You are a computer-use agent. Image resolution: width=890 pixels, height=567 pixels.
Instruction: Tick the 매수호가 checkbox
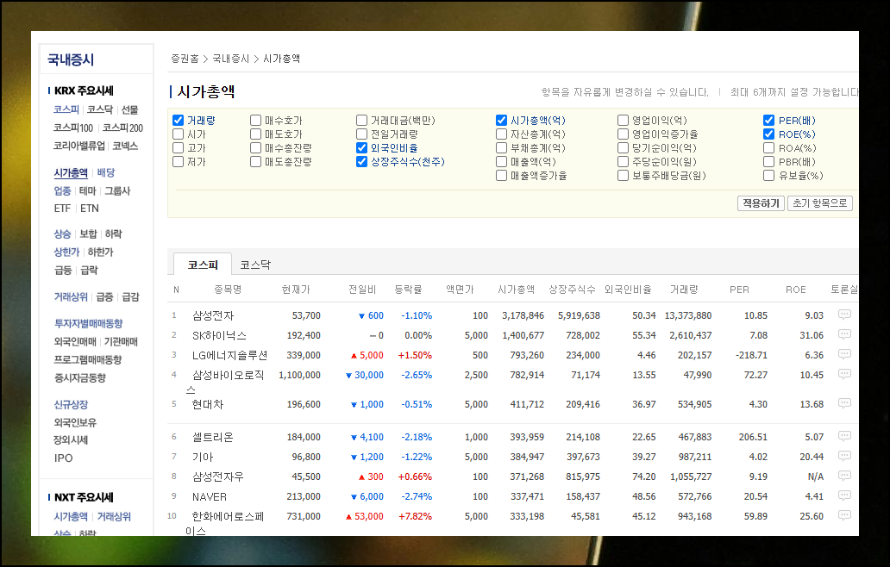click(256, 120)
